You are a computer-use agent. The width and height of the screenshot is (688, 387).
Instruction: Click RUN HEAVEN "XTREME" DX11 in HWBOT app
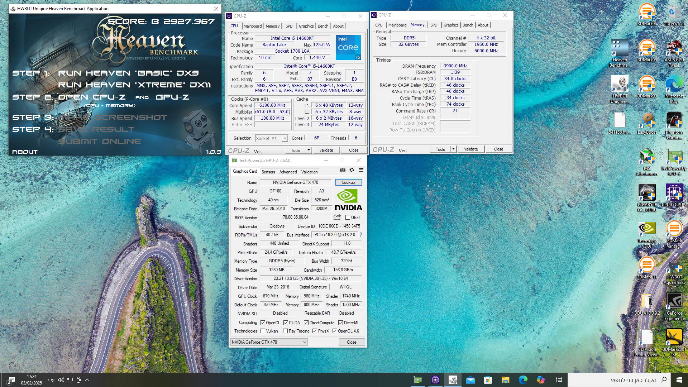coord(134,85)
